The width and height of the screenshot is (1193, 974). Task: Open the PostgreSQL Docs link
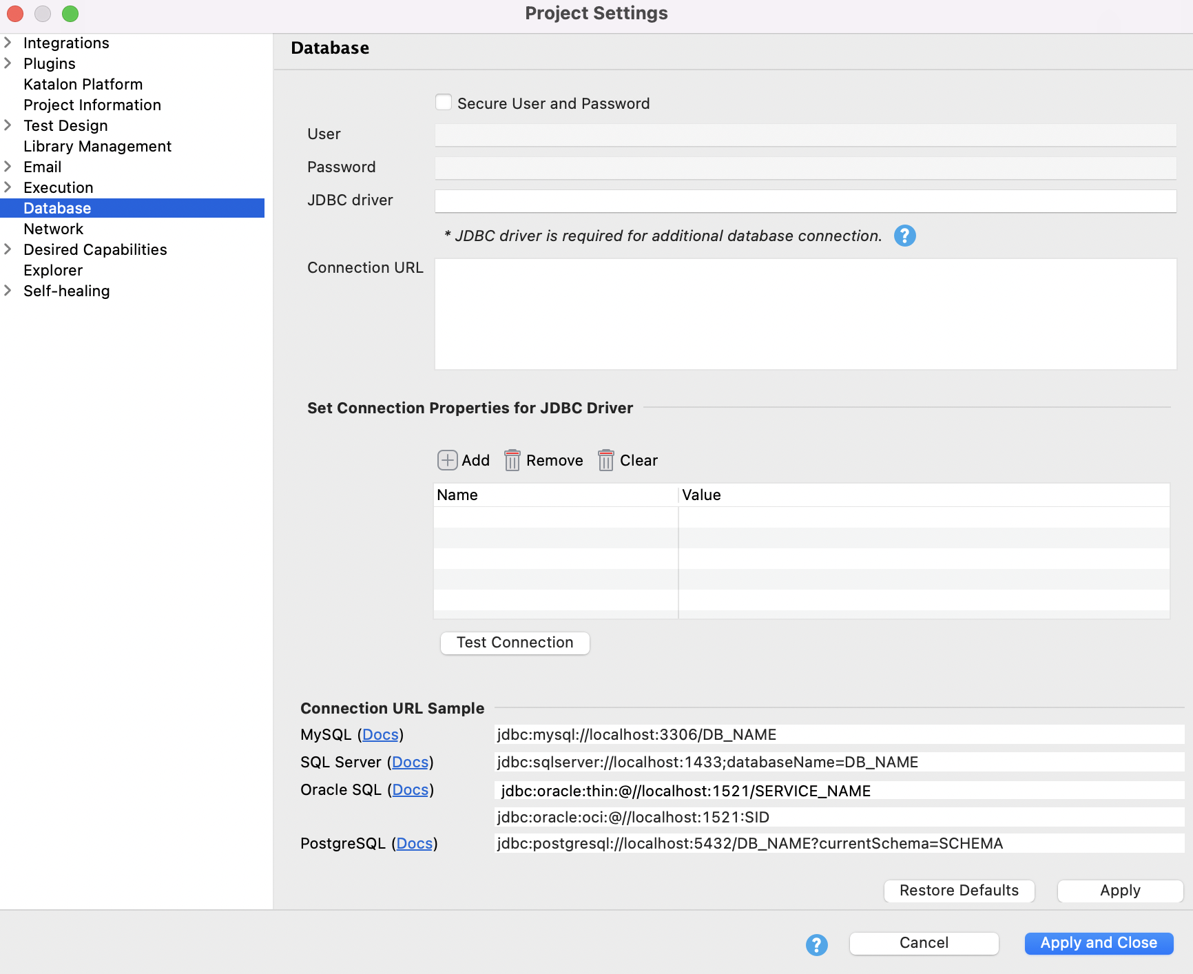pos(414,844)
